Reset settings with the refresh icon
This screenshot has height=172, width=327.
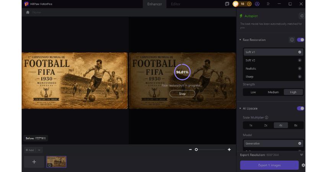(x=301, y=16)
